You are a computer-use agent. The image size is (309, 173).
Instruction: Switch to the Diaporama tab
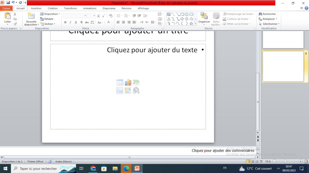click(109, 8)
